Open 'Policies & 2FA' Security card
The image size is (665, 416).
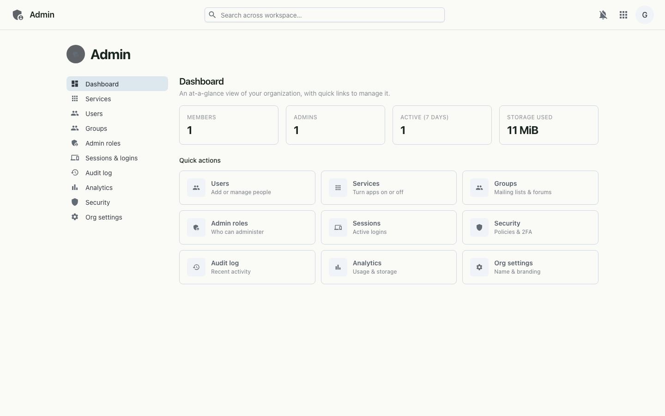coord(530,227)
